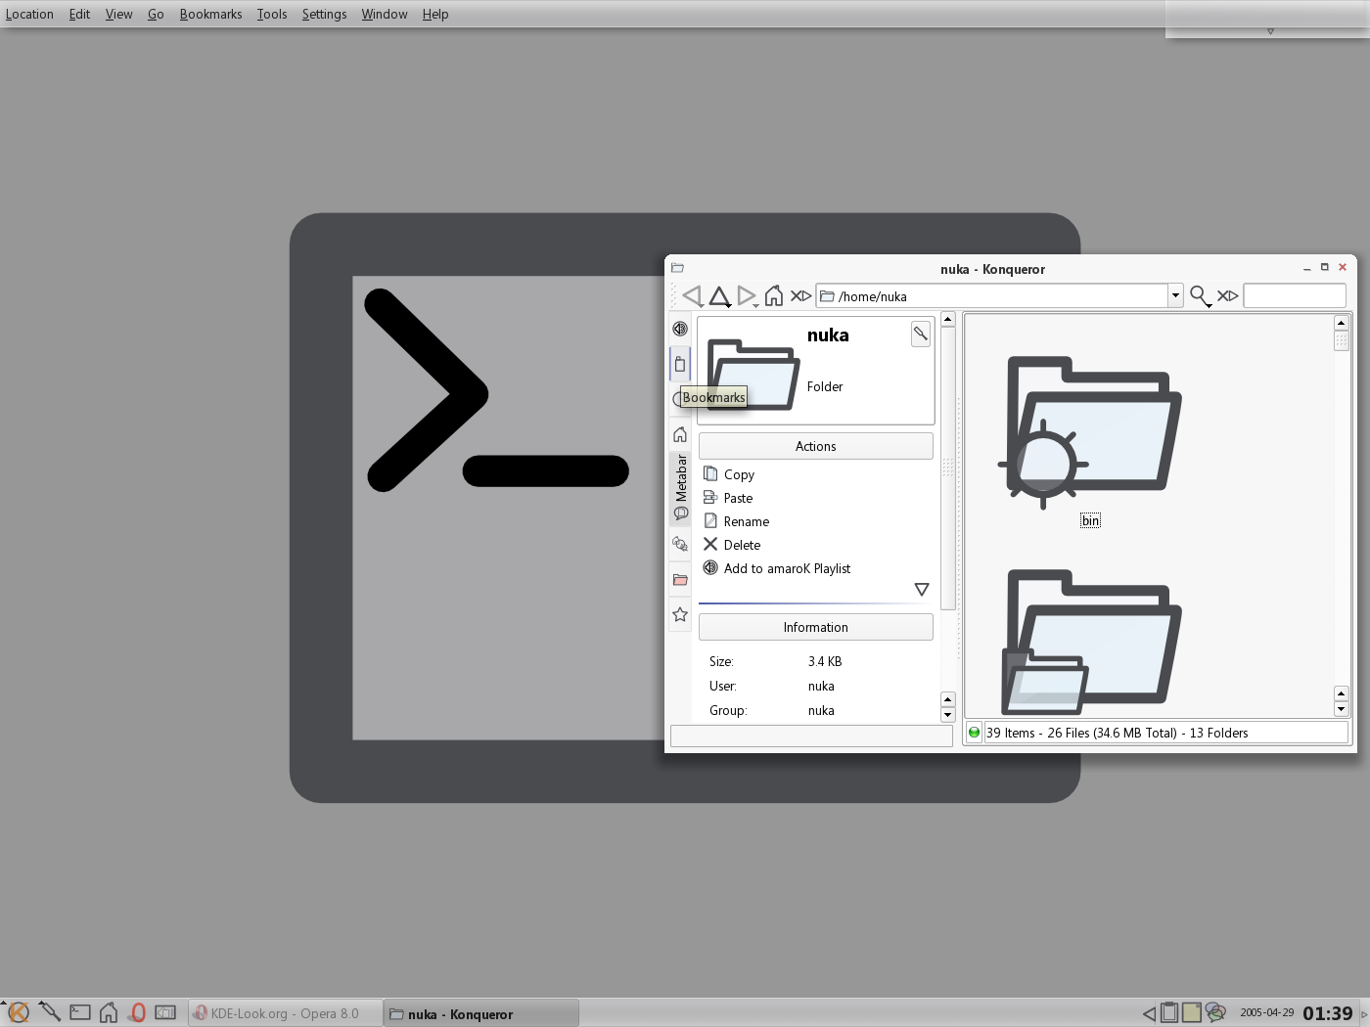Collapse the Information section header

(x=815, y=627)
